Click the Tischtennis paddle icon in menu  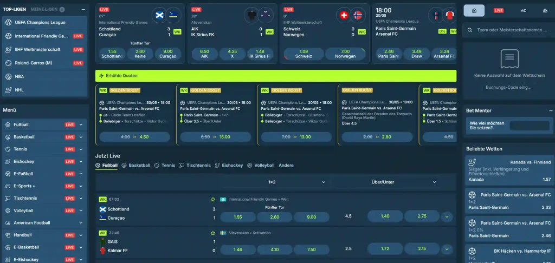click(8, 198)
